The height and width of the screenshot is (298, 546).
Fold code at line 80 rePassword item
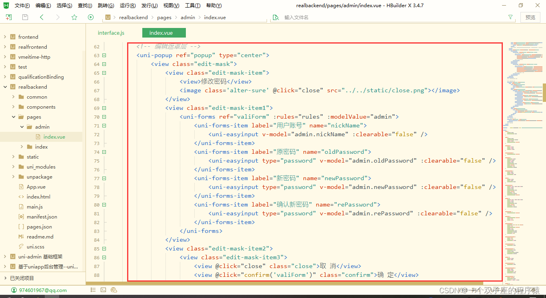tap(104, 205)
